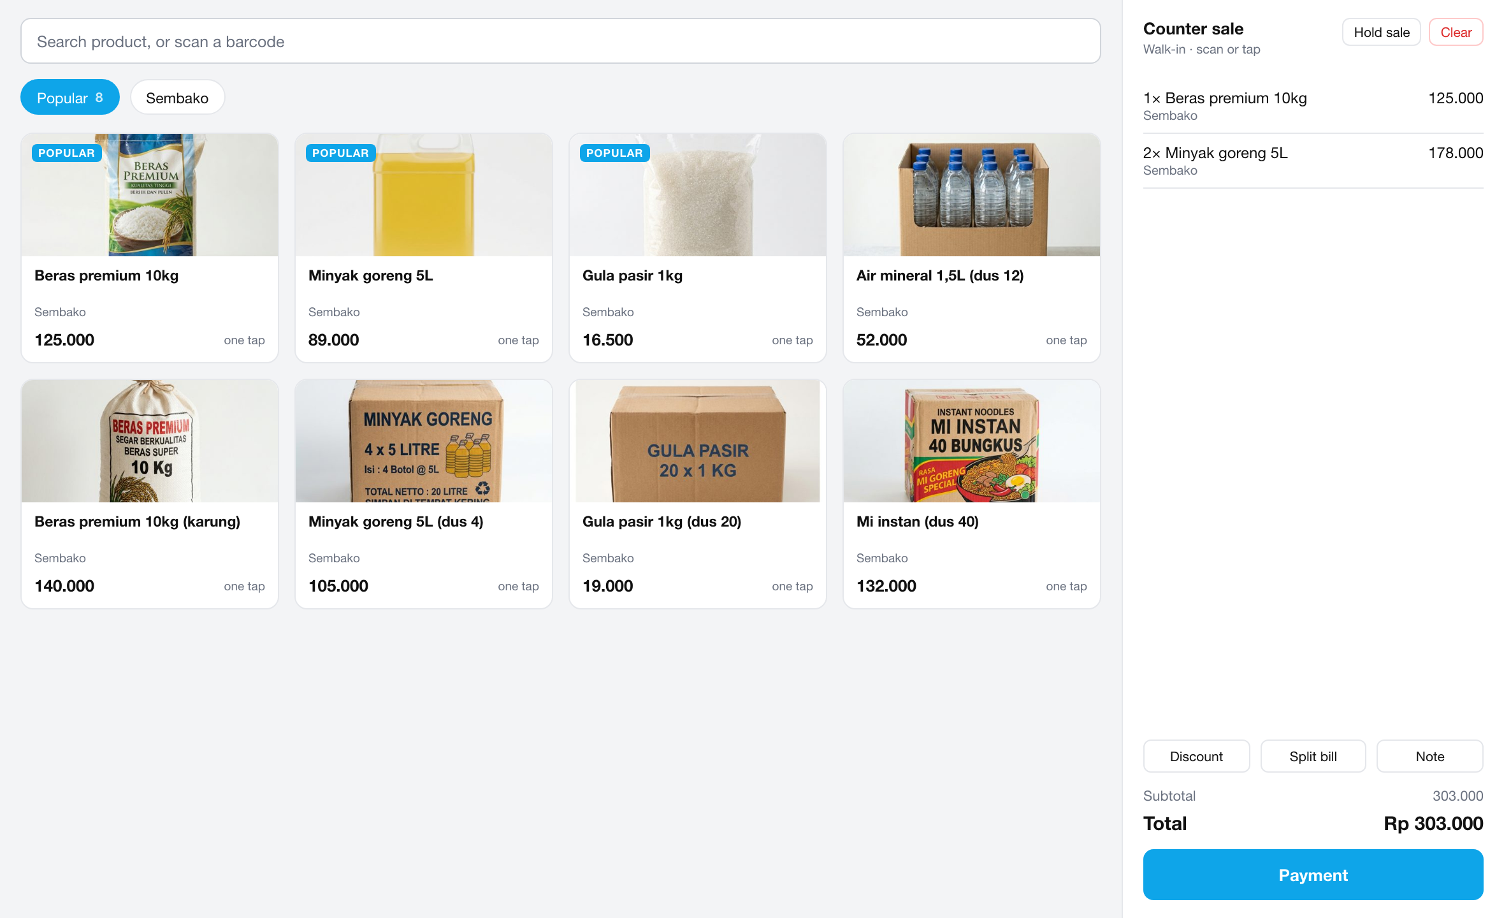Screen dimensions: 1504x918
Task: Switch to the Sembako category tab
Action: coord(177,98)
